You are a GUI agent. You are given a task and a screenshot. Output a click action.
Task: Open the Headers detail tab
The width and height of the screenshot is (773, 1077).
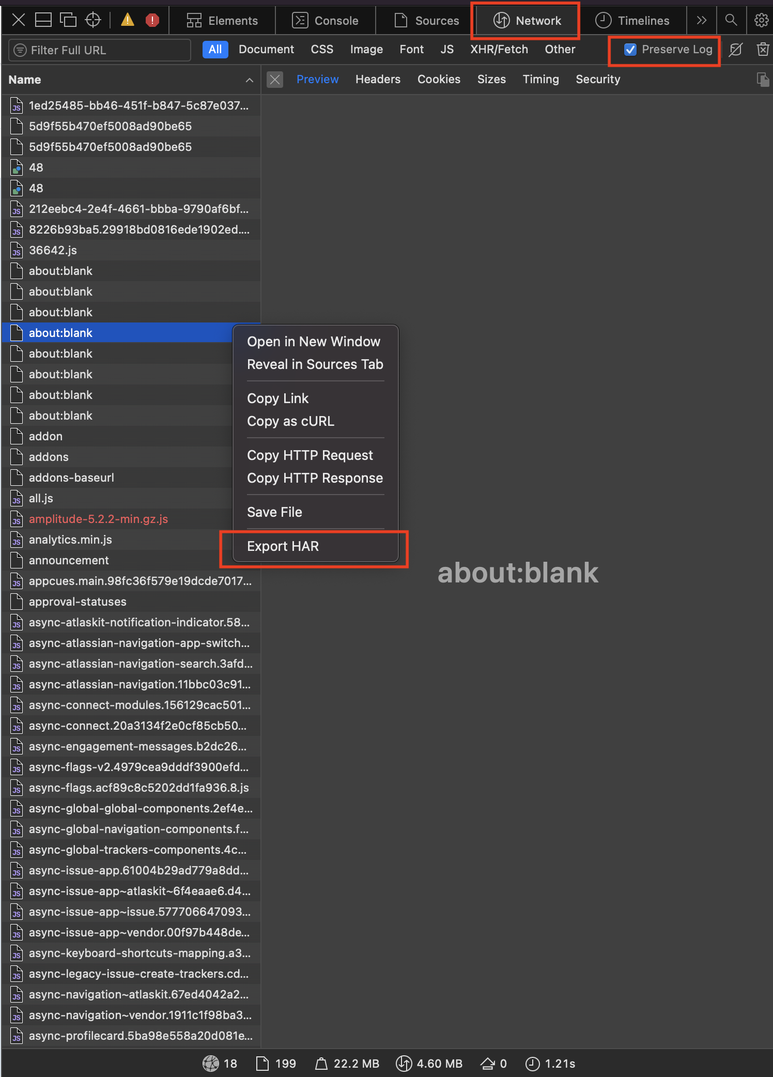coord(378,79)
